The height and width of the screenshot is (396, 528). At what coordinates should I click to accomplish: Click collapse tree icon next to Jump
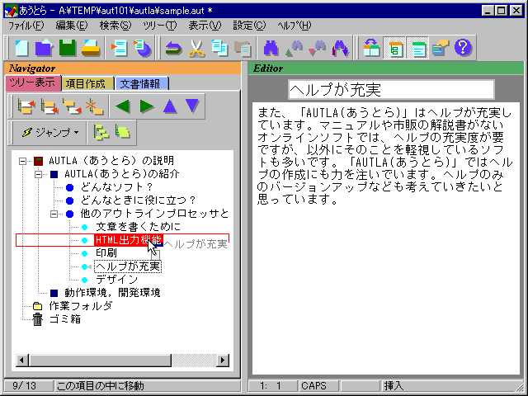[123, 132]
